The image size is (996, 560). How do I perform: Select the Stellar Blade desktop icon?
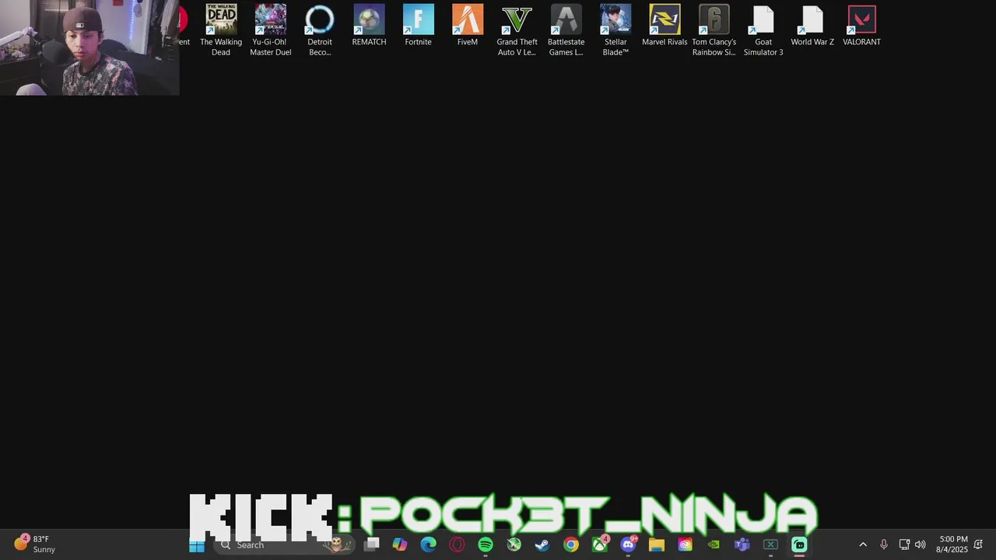(615, 30)
